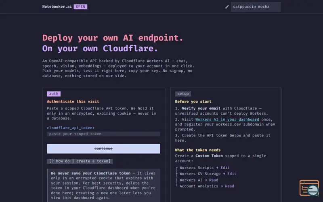Expand '? how do I create a token'
The height and width of the screenshot is (202, 323).
[x=80, y=161]
